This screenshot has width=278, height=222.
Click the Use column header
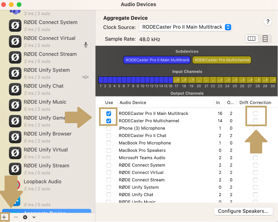109,102
